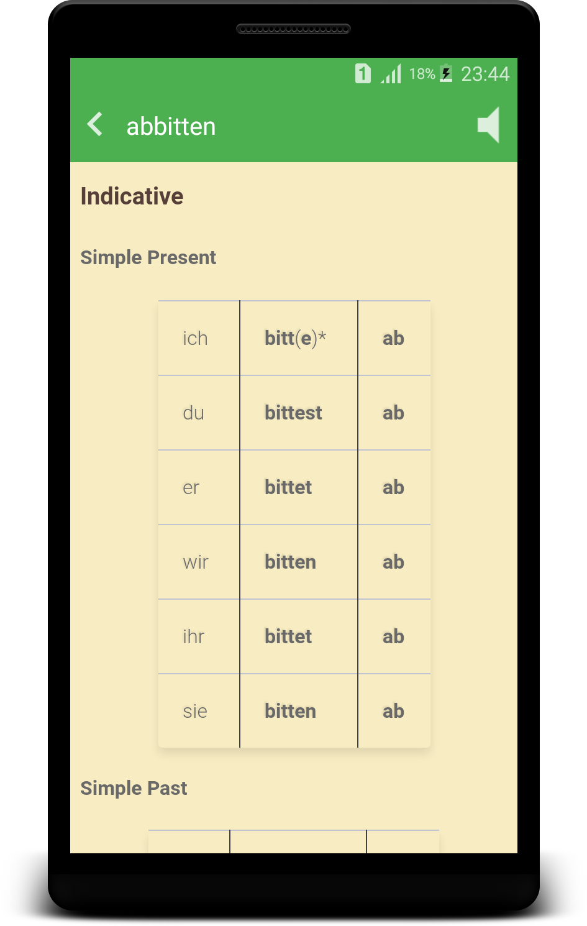Viewport: 587px width, 926px height.
Task: Tap the signal strength icon
Action: coord(391,74)
